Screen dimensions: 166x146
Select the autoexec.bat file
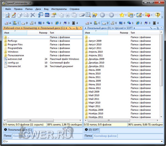pos(15,59)
